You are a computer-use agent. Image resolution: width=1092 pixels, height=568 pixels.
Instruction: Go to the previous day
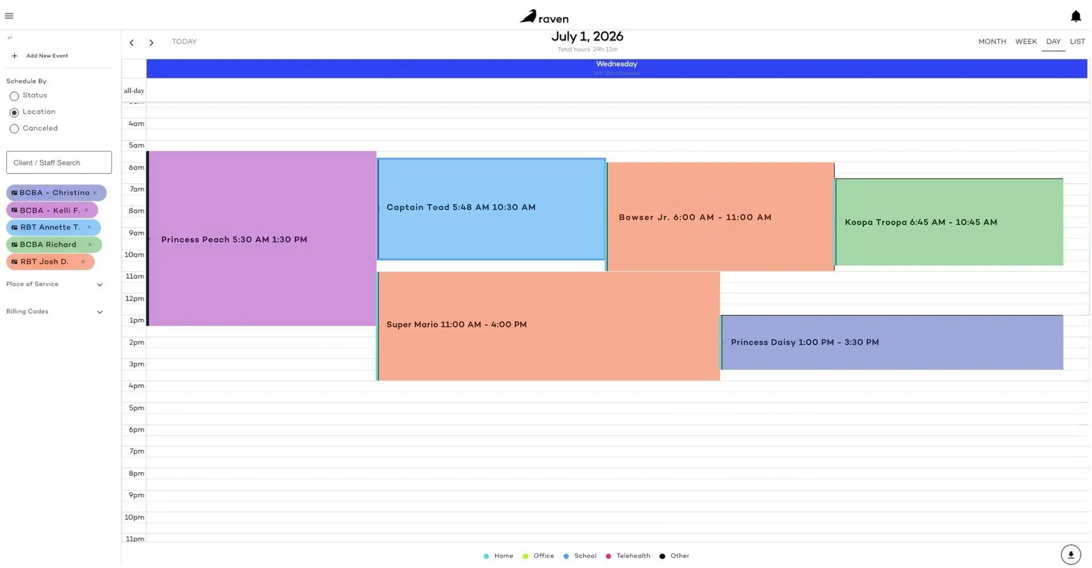(132, 42)
